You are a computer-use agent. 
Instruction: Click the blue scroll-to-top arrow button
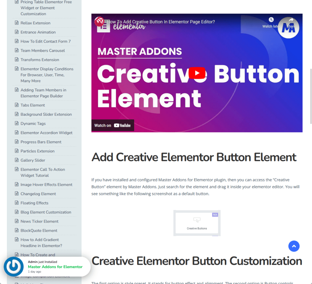coord(294,246)
